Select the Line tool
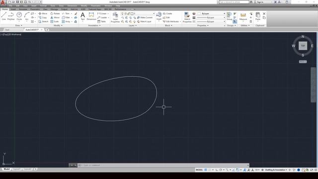This screenshot has height=179, width=318. click(x=3, y=16)
